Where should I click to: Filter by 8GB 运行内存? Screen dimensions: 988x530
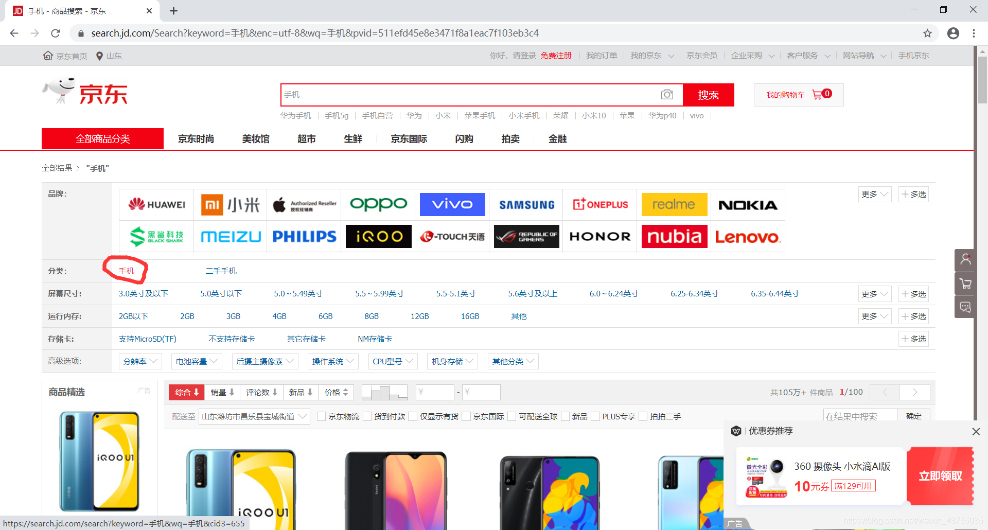[x=372, y=316]
